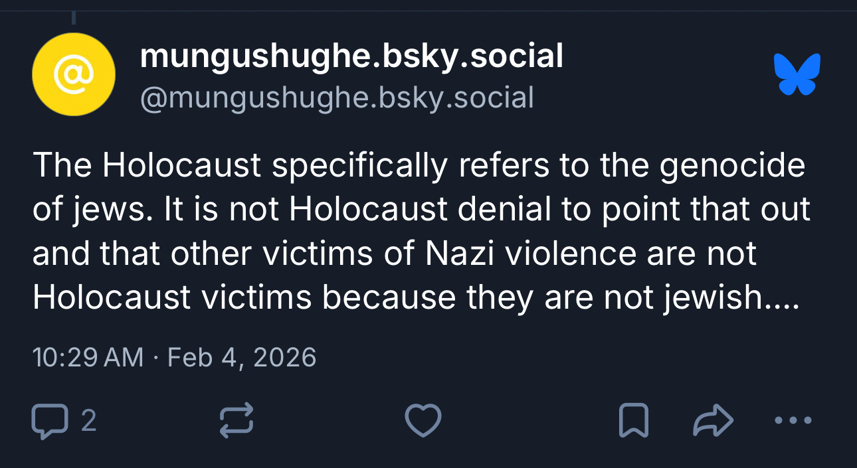Expand the truncated text at the trailing ellipsis
The height and width of the screenshot is (468, 857).
click(782, 298)
